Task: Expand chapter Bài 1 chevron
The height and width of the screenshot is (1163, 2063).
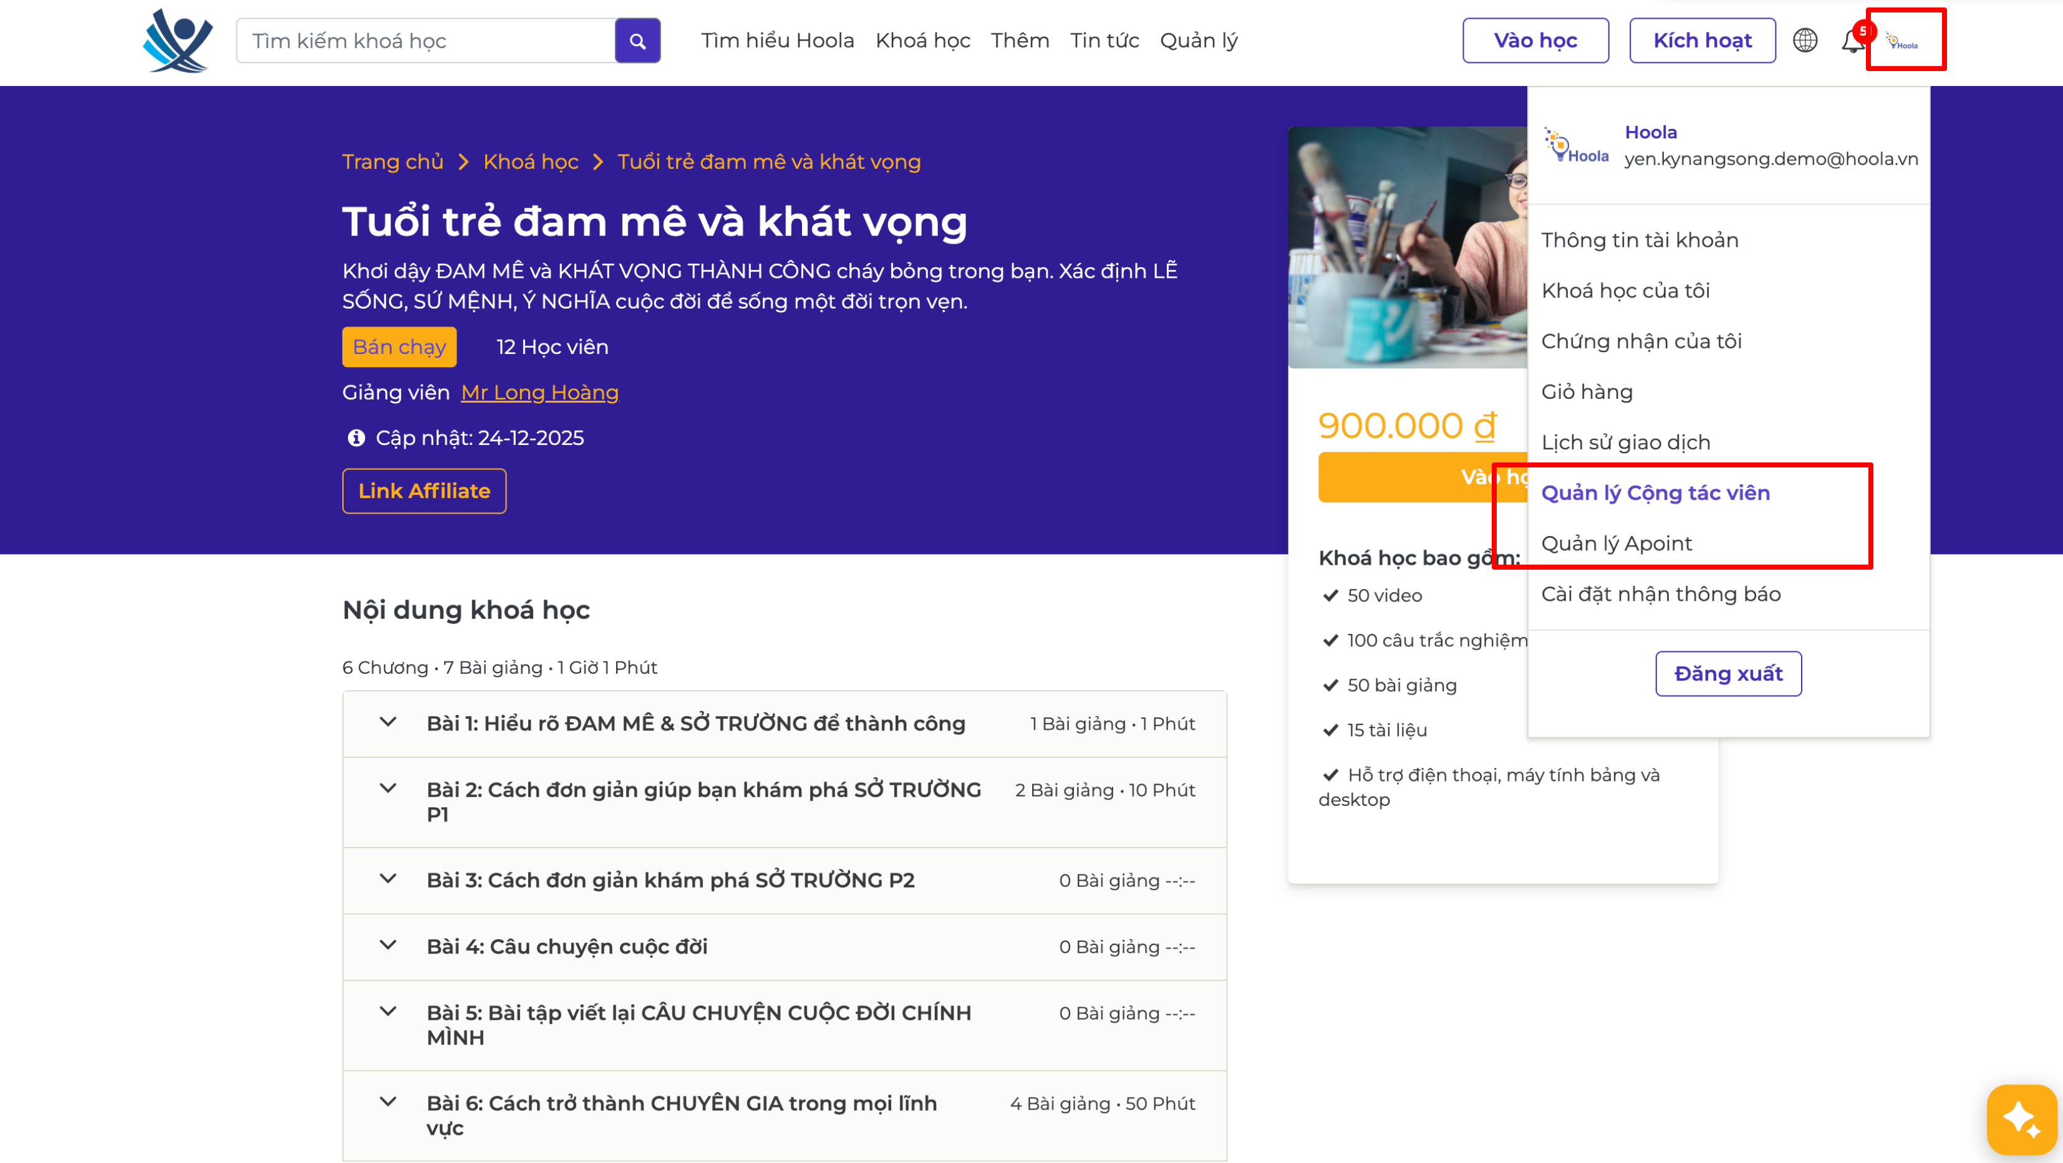Action: click(388, 723)
